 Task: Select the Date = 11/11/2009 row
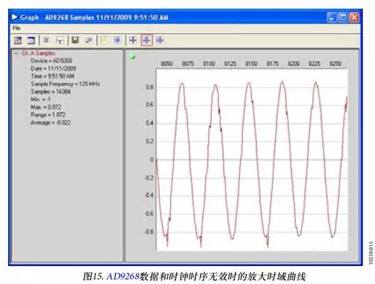click(x=53, y=68)
